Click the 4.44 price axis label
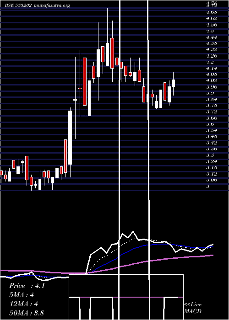This screenshot has width=229, height=320. click(x=212, y=37)
